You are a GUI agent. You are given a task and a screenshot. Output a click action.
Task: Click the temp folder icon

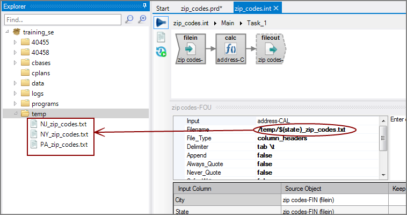pos(25,113)
